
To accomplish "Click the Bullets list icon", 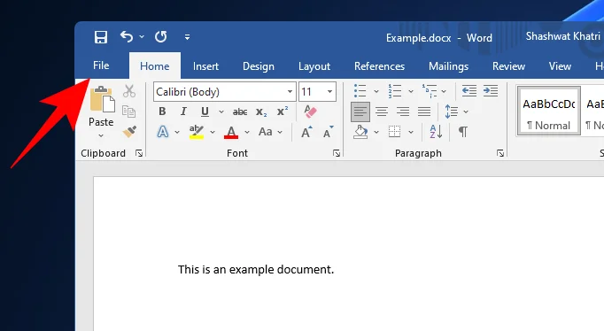I will pos(360,91).
